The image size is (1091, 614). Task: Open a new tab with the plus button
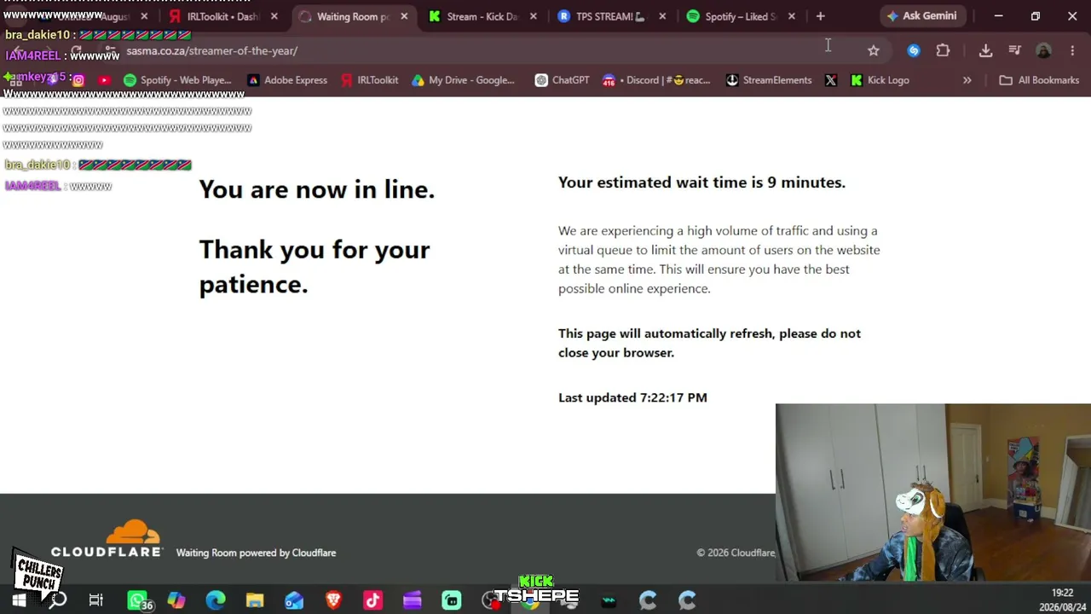820,16
